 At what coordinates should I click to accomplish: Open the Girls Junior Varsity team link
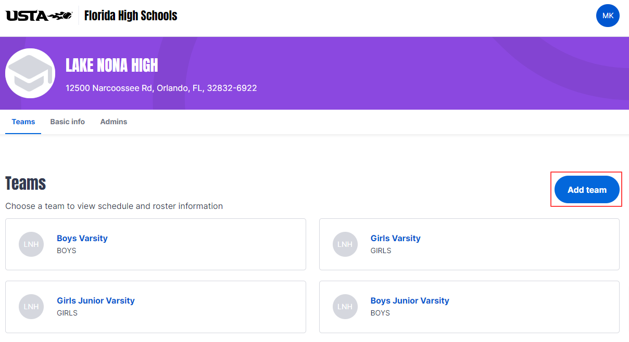pos(96,300)
